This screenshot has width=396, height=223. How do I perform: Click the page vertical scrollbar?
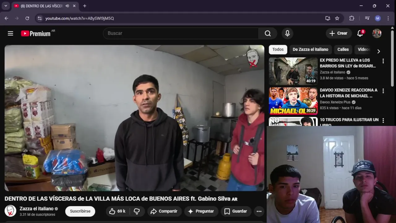(392, 58)
